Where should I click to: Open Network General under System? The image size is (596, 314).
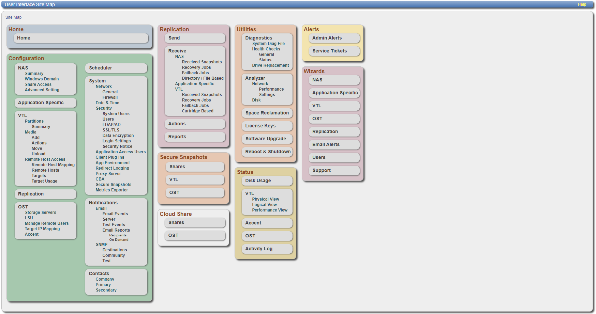[x=110, y=92]
